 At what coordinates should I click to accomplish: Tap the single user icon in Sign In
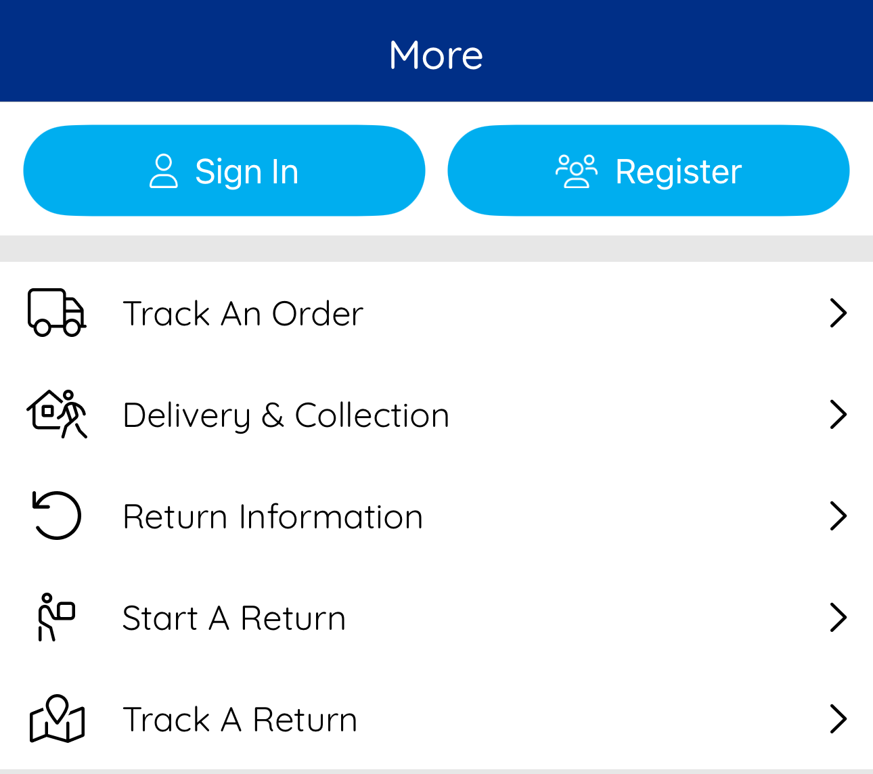coord(163,171)
